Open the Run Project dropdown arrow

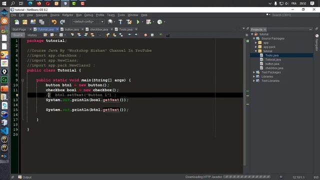coord(142,22)
